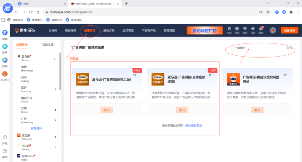Open the 管理设置 menu
302x162 pixels.
point(169,30)
